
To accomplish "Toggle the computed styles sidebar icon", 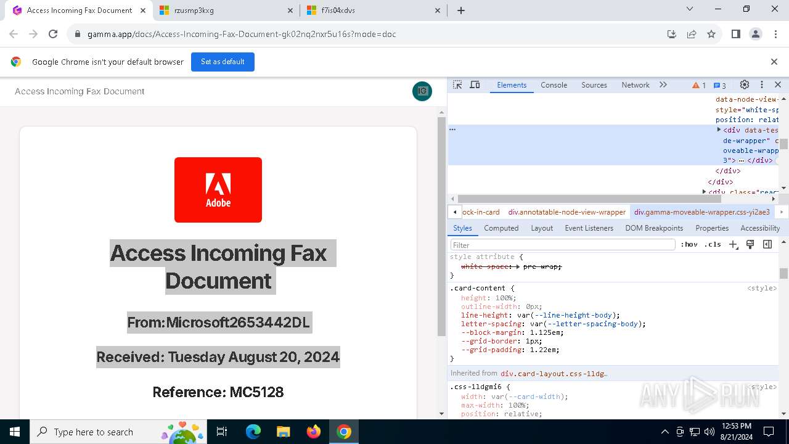I will (767, 245).
